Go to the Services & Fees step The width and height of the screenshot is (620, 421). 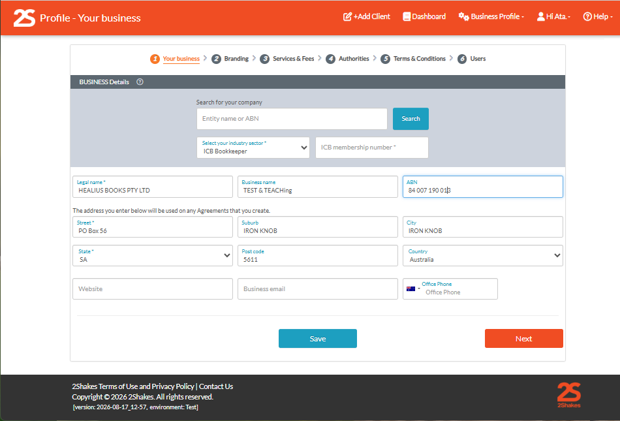tap(294, 59)
